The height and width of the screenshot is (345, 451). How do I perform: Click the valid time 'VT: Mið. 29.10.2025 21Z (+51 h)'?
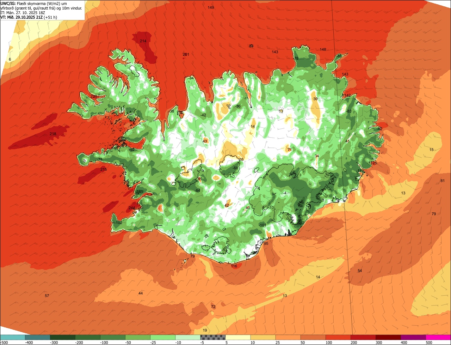click(29, 17)
